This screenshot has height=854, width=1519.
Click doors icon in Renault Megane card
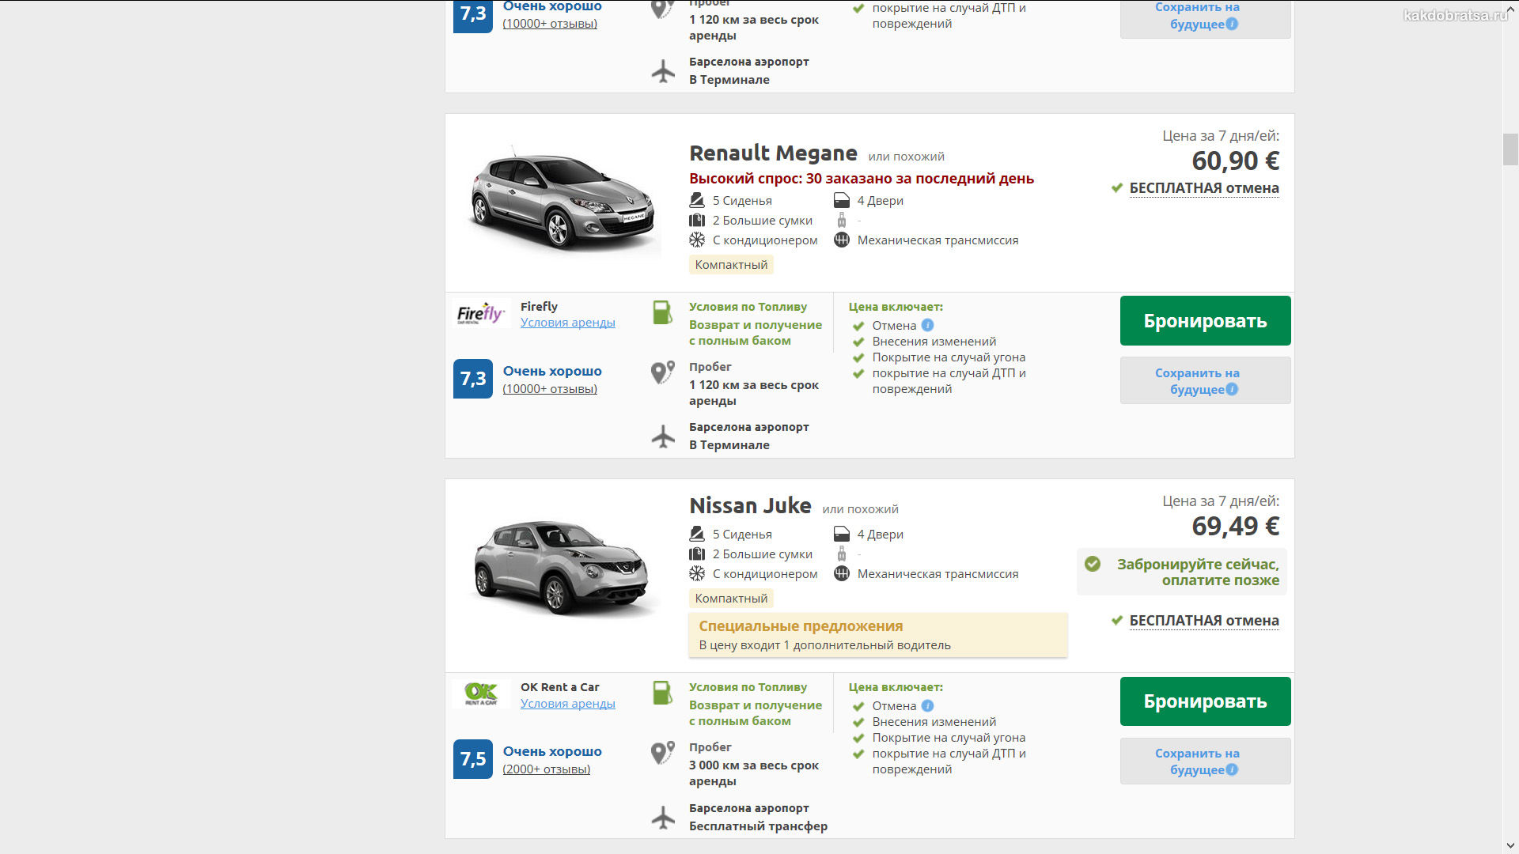click(x=842, y=200)
